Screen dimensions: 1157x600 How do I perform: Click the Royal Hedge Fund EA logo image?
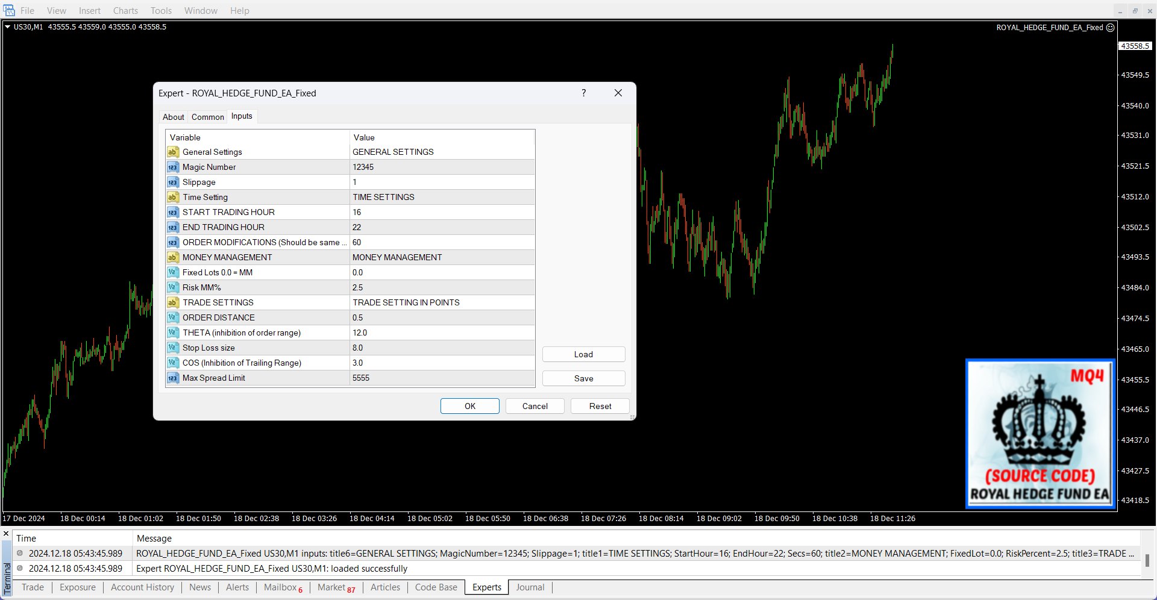tap(1040, 434)
